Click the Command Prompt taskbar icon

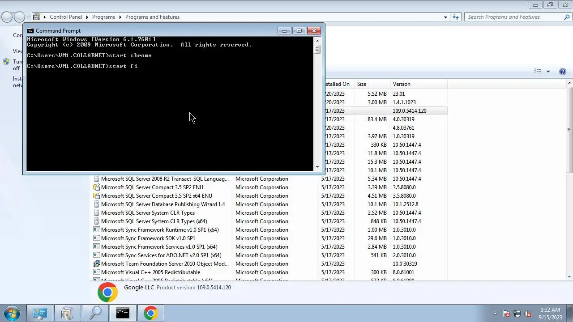coord(123,313)
